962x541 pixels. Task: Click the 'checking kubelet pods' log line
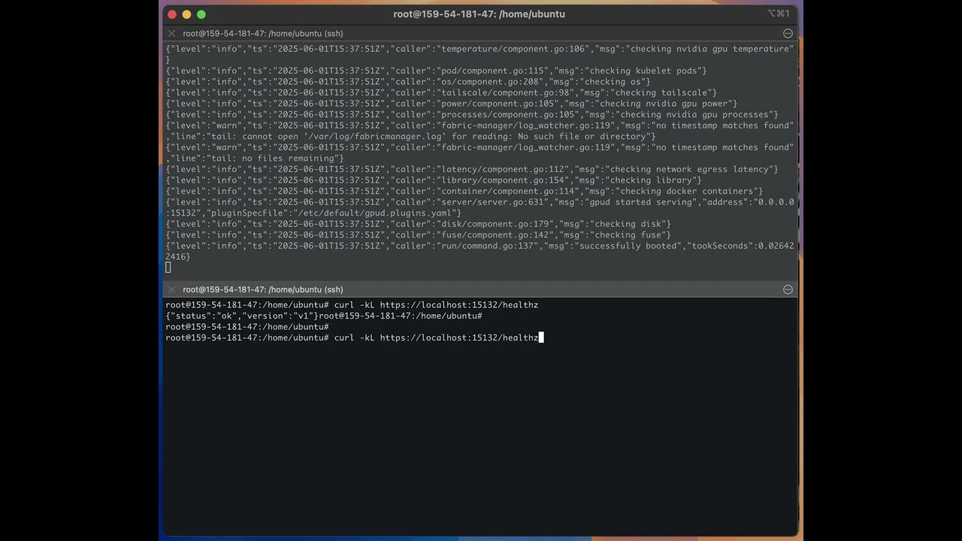coord(436,71)
